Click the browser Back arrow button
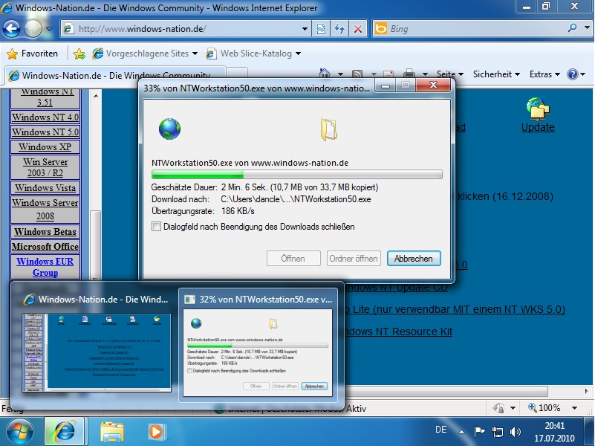 coord(12,29)
